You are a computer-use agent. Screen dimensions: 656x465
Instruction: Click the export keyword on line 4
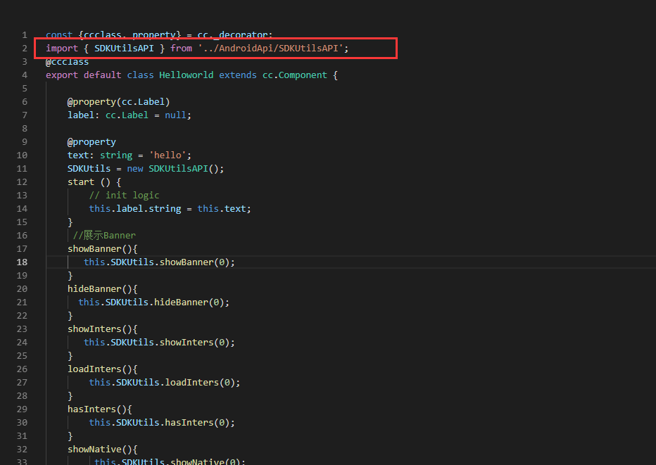(x=62, y=75)
